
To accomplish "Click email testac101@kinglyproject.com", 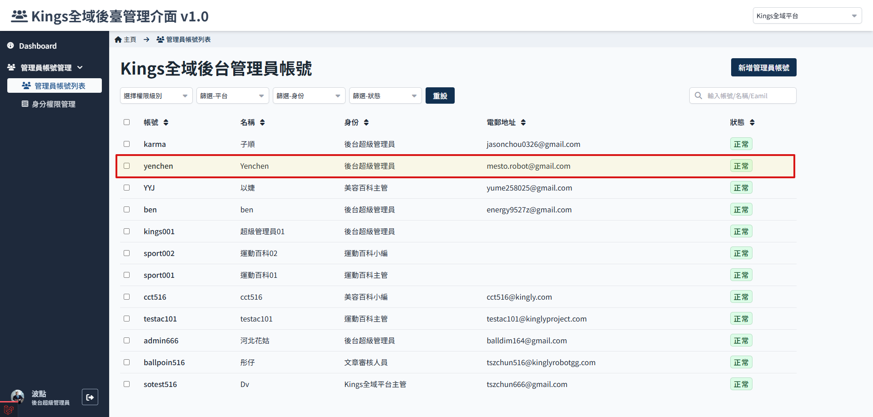I will coord(537,319).
